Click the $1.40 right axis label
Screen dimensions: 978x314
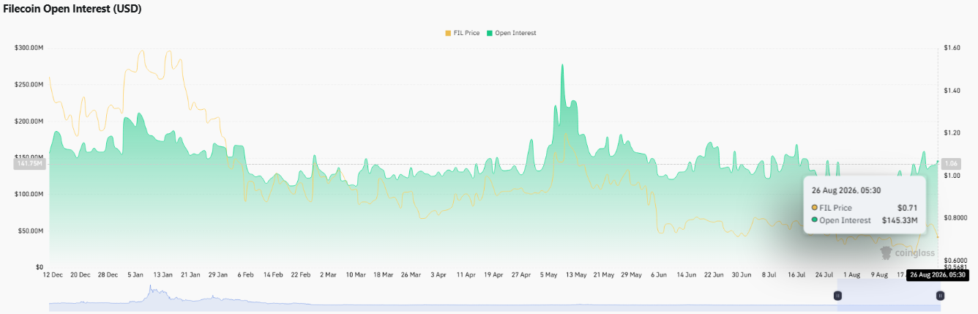tap(952, 90)
